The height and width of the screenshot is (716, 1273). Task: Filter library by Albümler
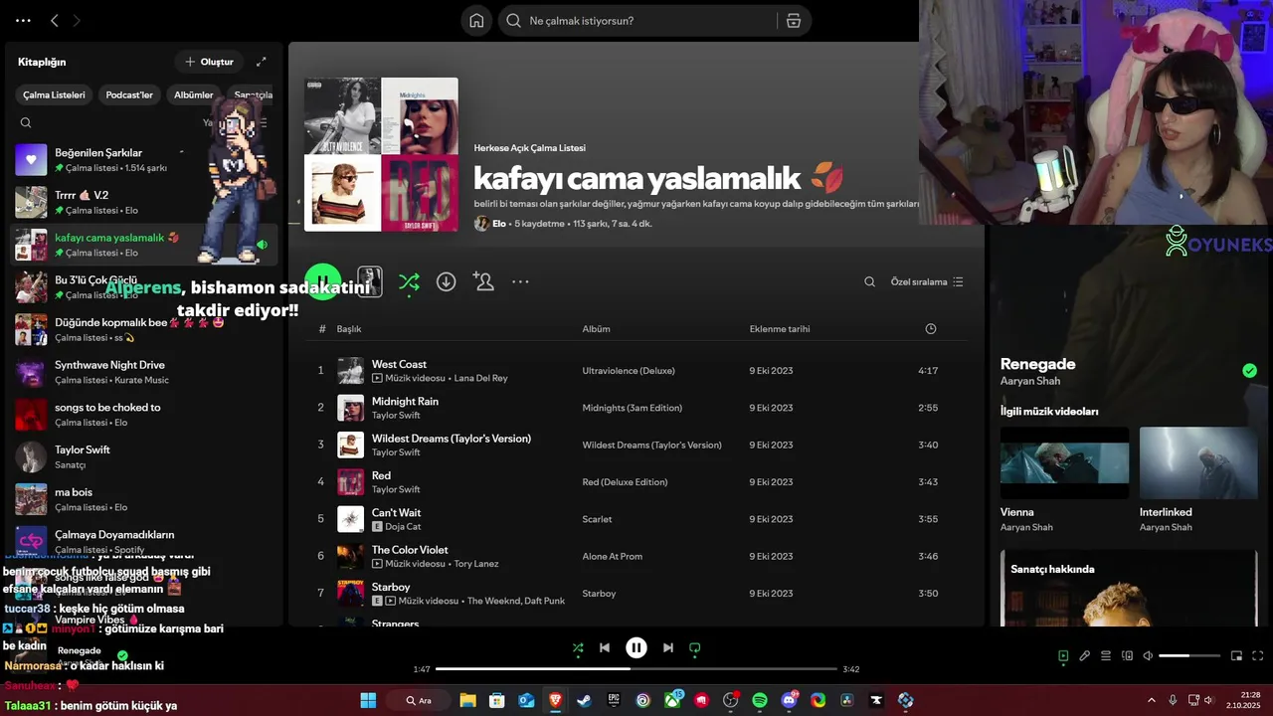[x=194, y=95]
